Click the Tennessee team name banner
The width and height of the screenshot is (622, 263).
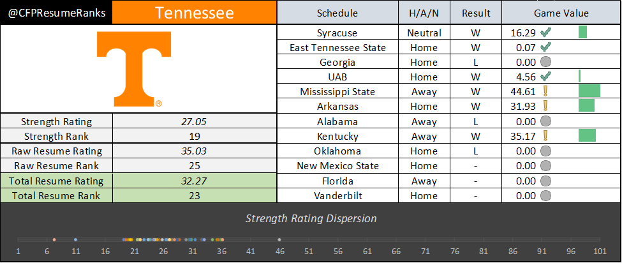coord(195,13)
